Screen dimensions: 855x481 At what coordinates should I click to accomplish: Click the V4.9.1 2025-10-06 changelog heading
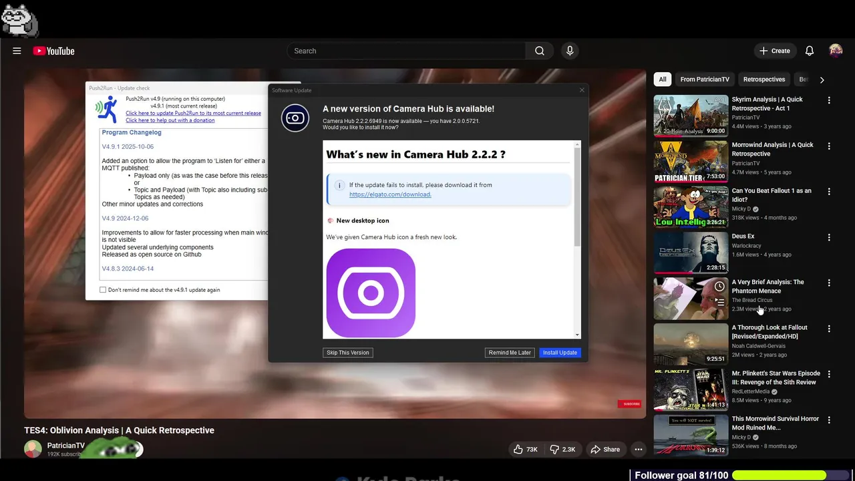(128, 146)
